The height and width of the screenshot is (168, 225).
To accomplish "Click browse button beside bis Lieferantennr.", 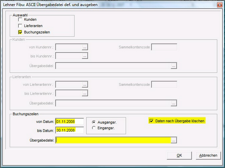I will 85,93.
